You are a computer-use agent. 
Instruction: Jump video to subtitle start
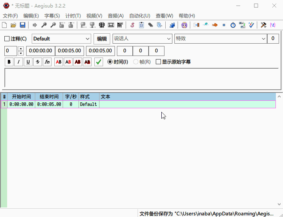click(x=62, y=25)
